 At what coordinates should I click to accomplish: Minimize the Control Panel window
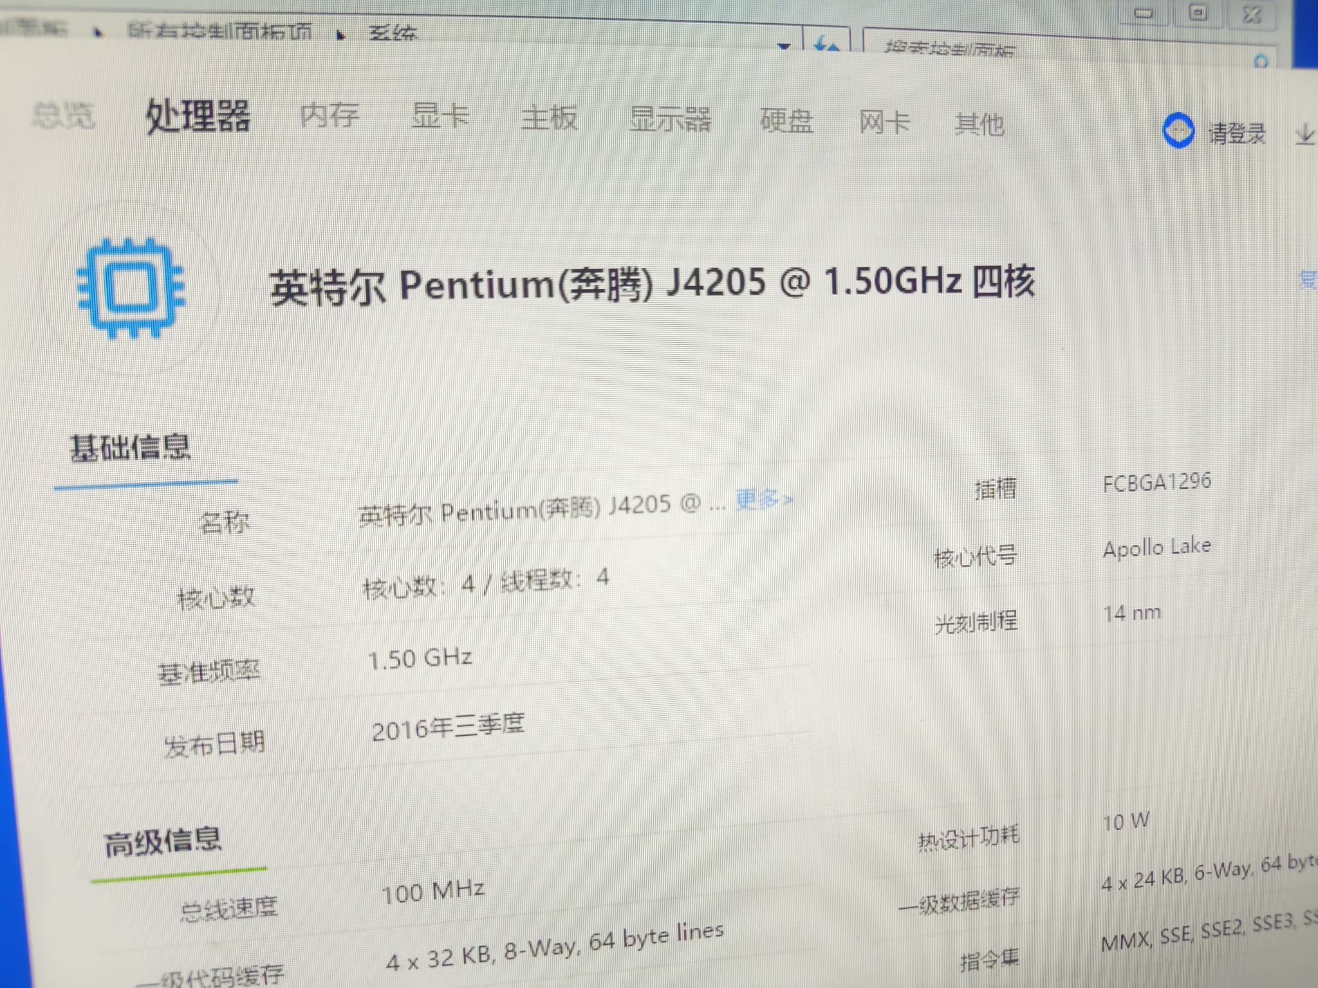pyautogui.click(x=1144, y=12)
